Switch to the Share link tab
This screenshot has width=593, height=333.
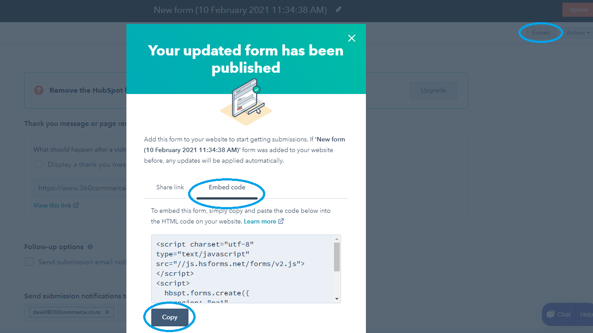click(170, 187)
